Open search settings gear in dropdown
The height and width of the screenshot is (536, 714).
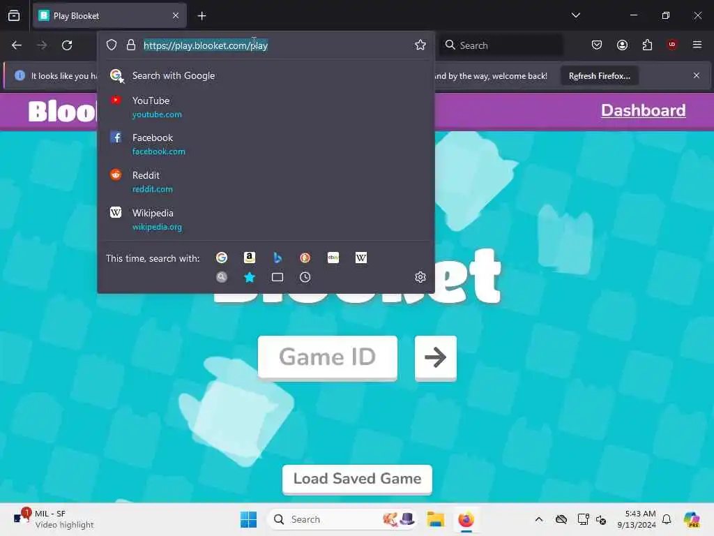point(420,277)
